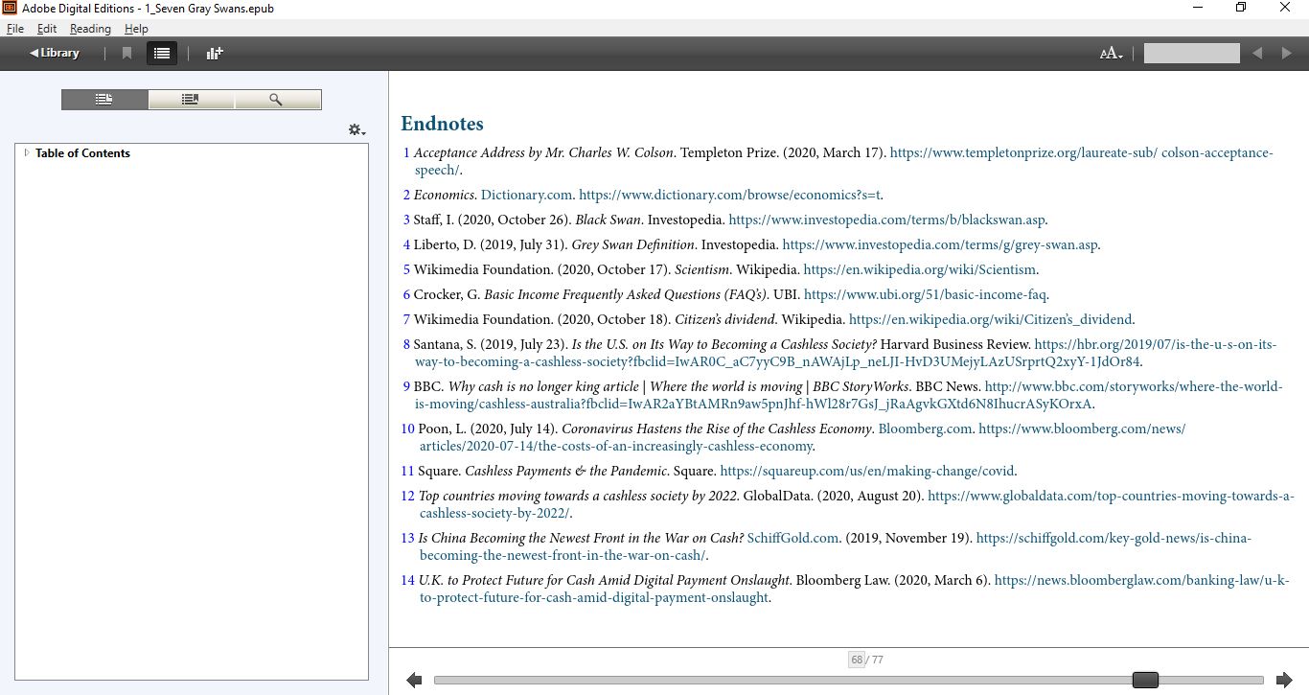Open the Wikipedia Scientism link

920,269
